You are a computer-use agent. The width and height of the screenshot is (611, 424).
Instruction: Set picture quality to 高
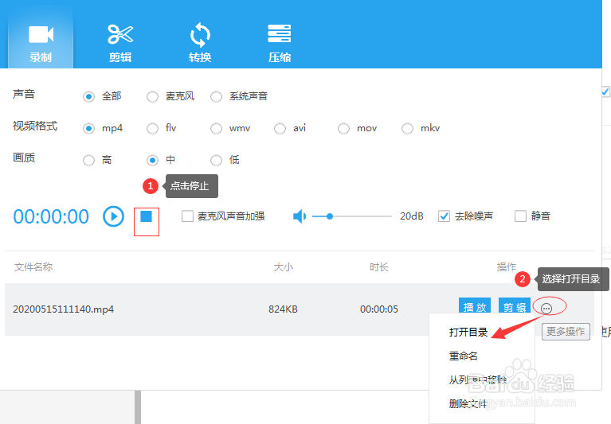coord(89,160)
